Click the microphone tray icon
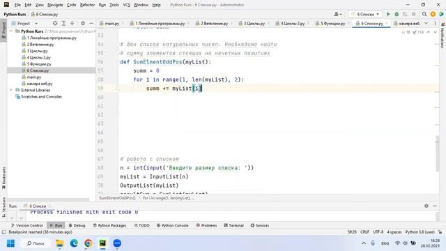The width and height of the screenshot is (446, 251). (373, 243)
